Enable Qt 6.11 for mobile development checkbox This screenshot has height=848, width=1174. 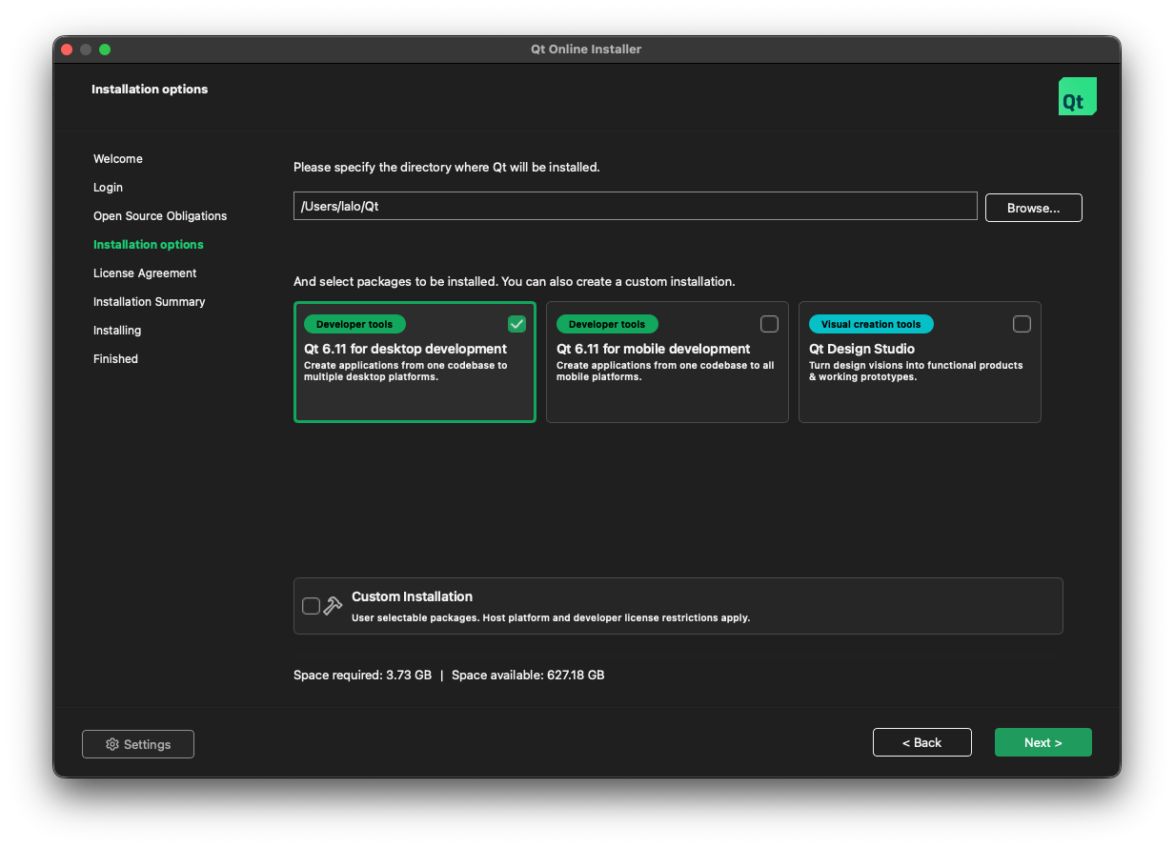pos(769,324)
